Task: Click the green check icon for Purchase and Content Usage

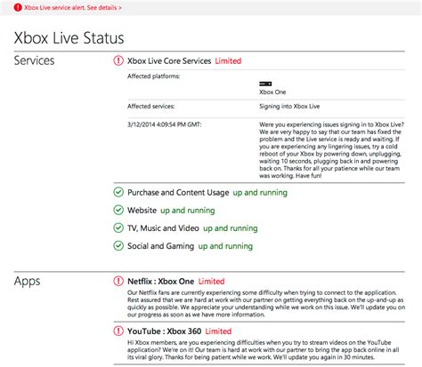Action: [x=118, y=192]
